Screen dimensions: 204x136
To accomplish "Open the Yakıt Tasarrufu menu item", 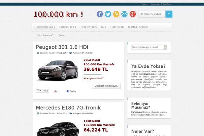I will click(x=45, y=35).
